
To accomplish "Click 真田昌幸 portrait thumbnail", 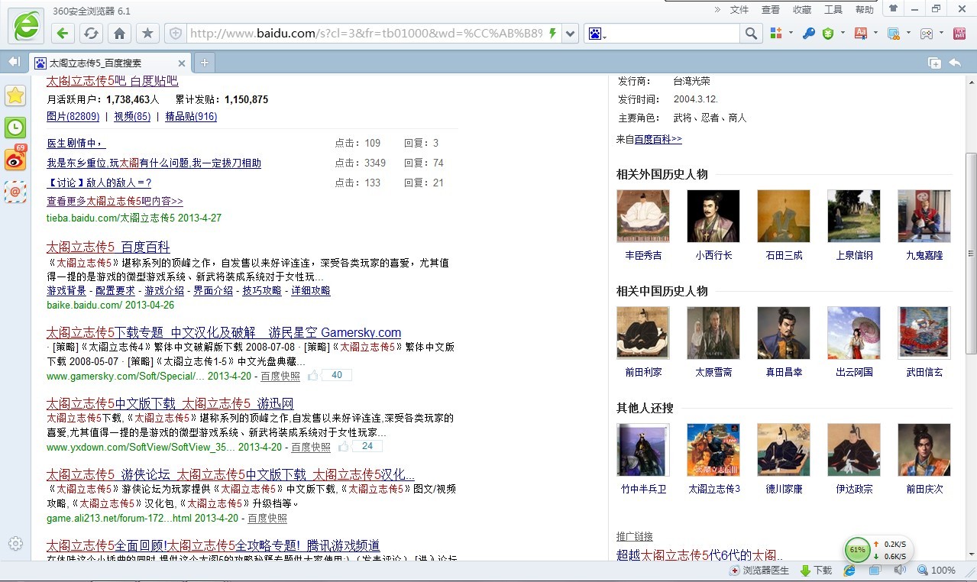I will 784,333.
